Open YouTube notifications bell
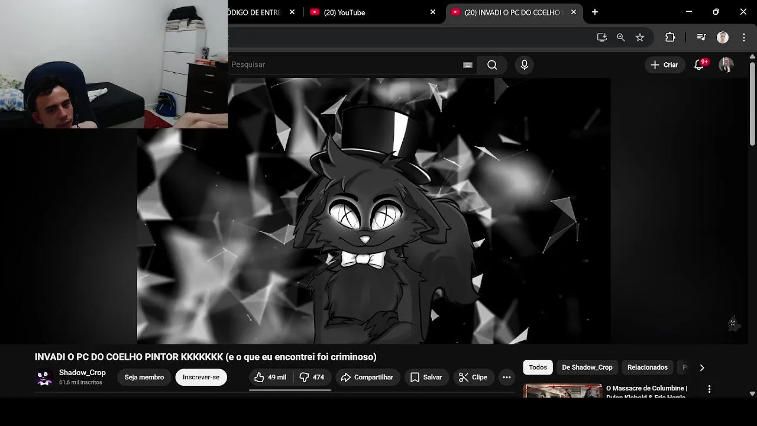This screenshot has height=426, width=757. [700, 65]
